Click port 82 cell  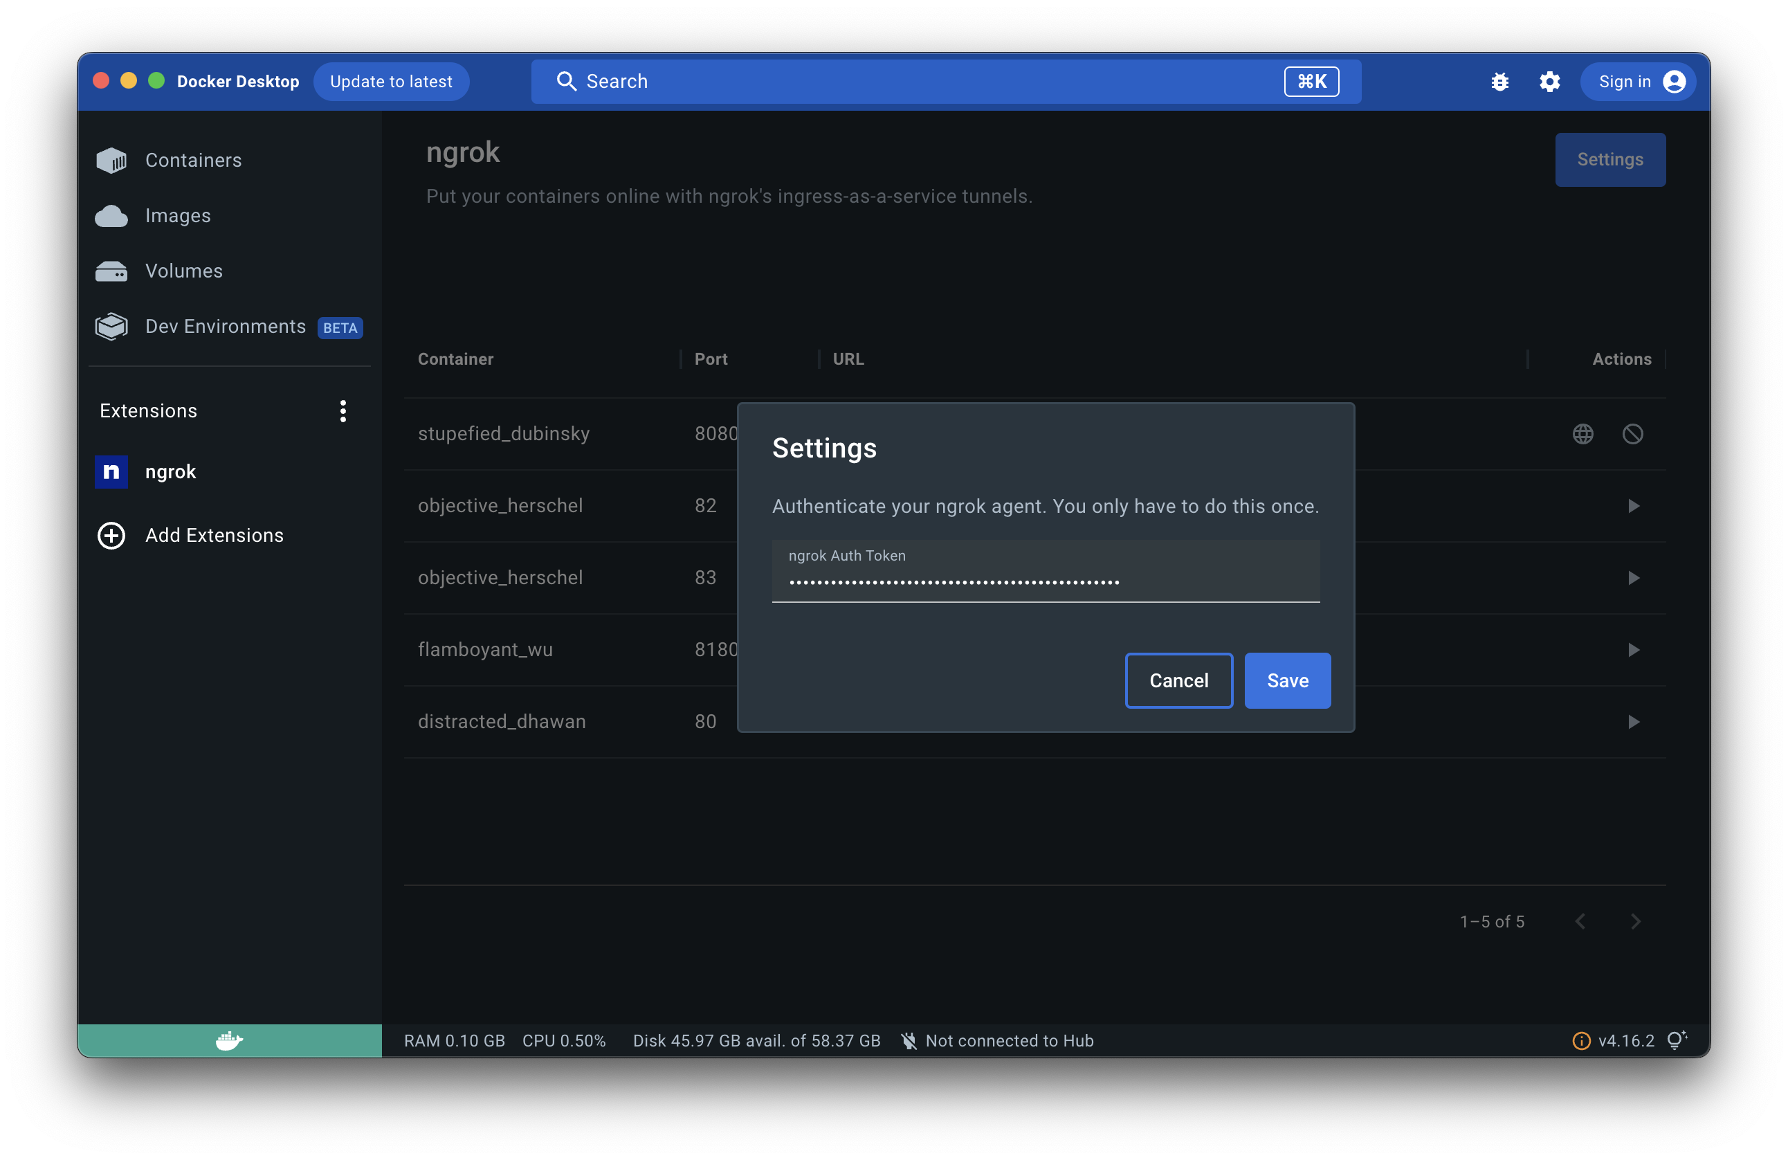point(705,506)
